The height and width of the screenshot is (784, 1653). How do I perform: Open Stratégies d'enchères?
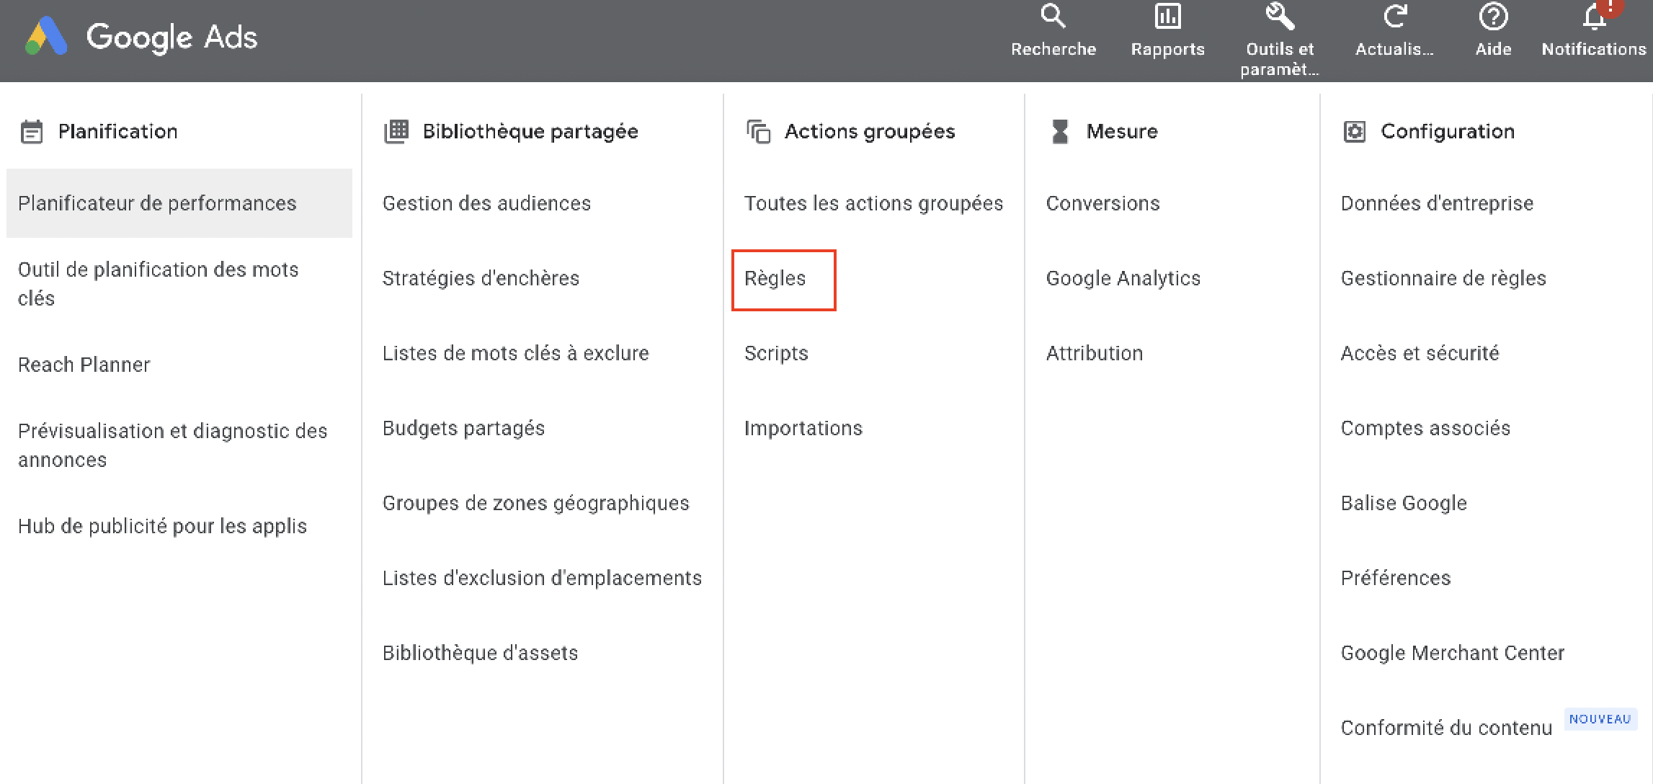(481, 279)
